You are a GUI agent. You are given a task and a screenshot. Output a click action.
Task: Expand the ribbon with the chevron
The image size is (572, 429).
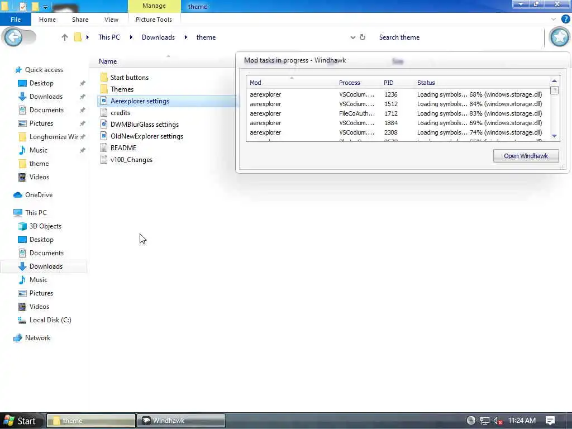(x=554, y=20)
